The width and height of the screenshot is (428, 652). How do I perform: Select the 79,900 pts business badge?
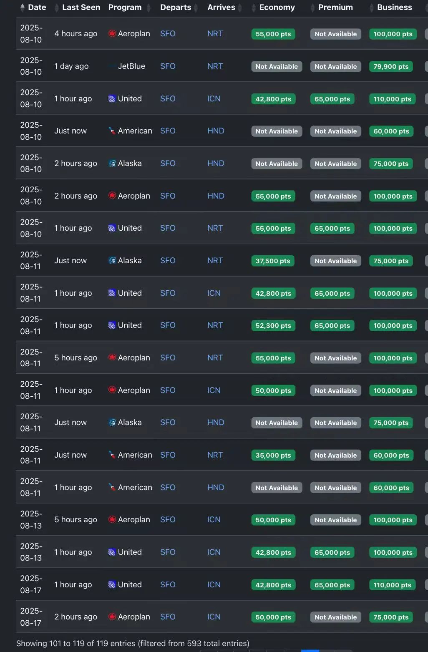[x=391, y=67]
